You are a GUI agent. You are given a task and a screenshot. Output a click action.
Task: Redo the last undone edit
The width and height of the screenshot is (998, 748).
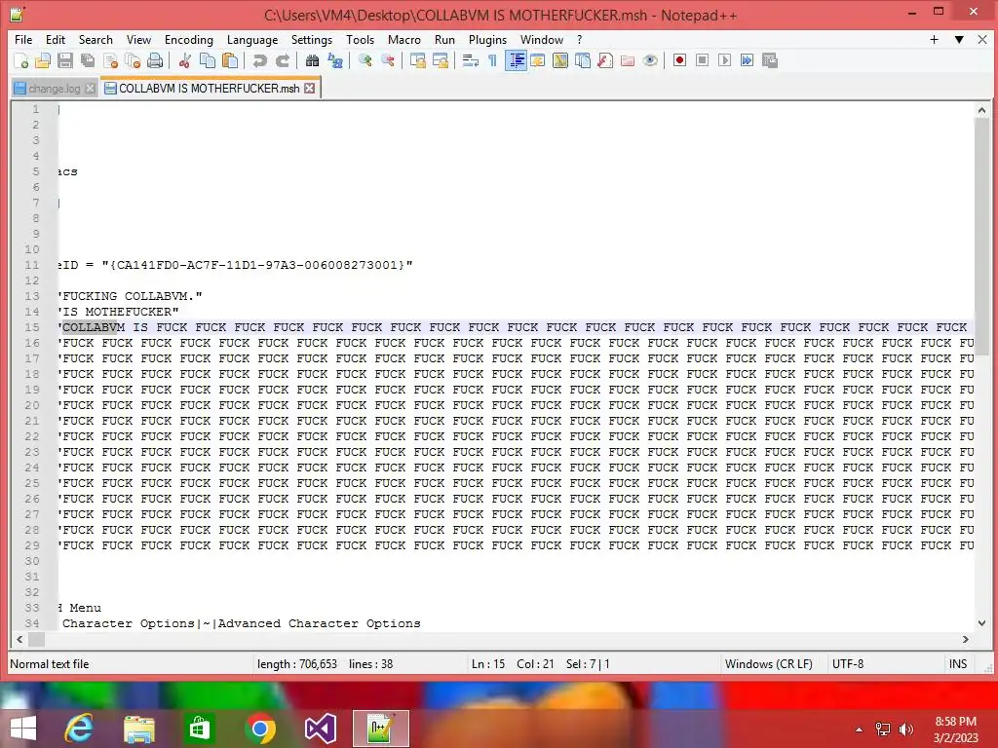[282, 60]
